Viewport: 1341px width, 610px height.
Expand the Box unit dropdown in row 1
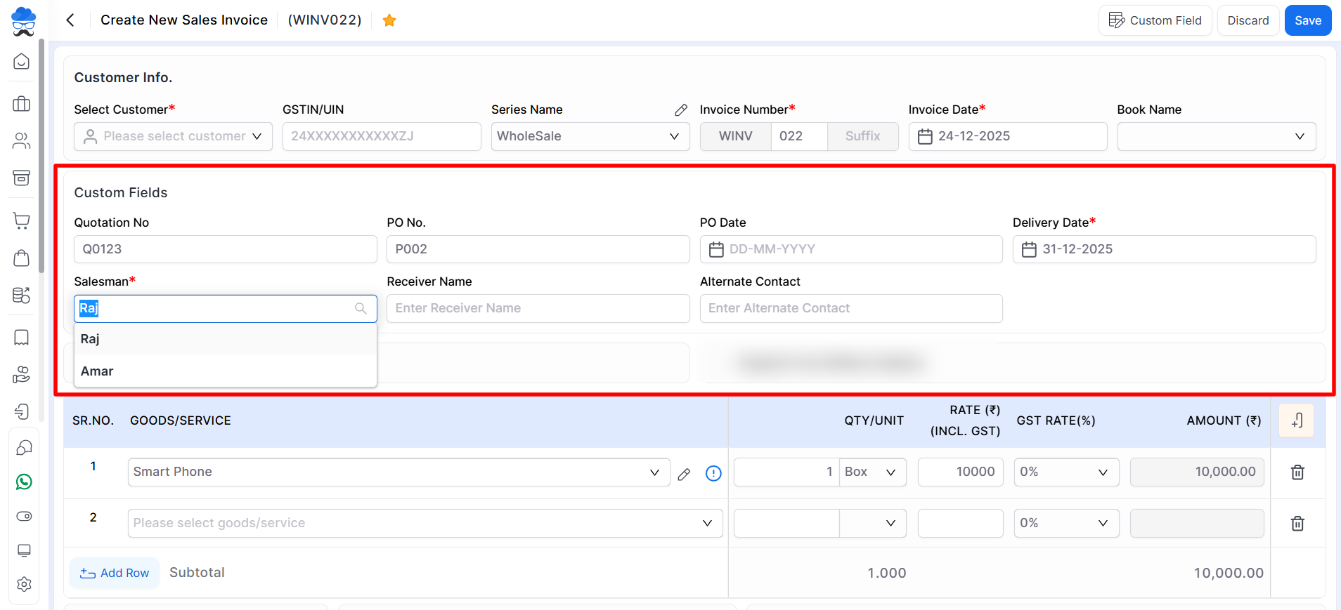tap(873, 472)
